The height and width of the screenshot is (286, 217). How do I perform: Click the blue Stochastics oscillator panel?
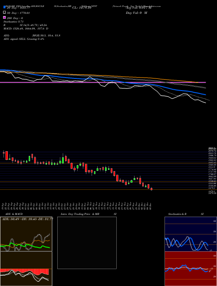click(191, 234)
